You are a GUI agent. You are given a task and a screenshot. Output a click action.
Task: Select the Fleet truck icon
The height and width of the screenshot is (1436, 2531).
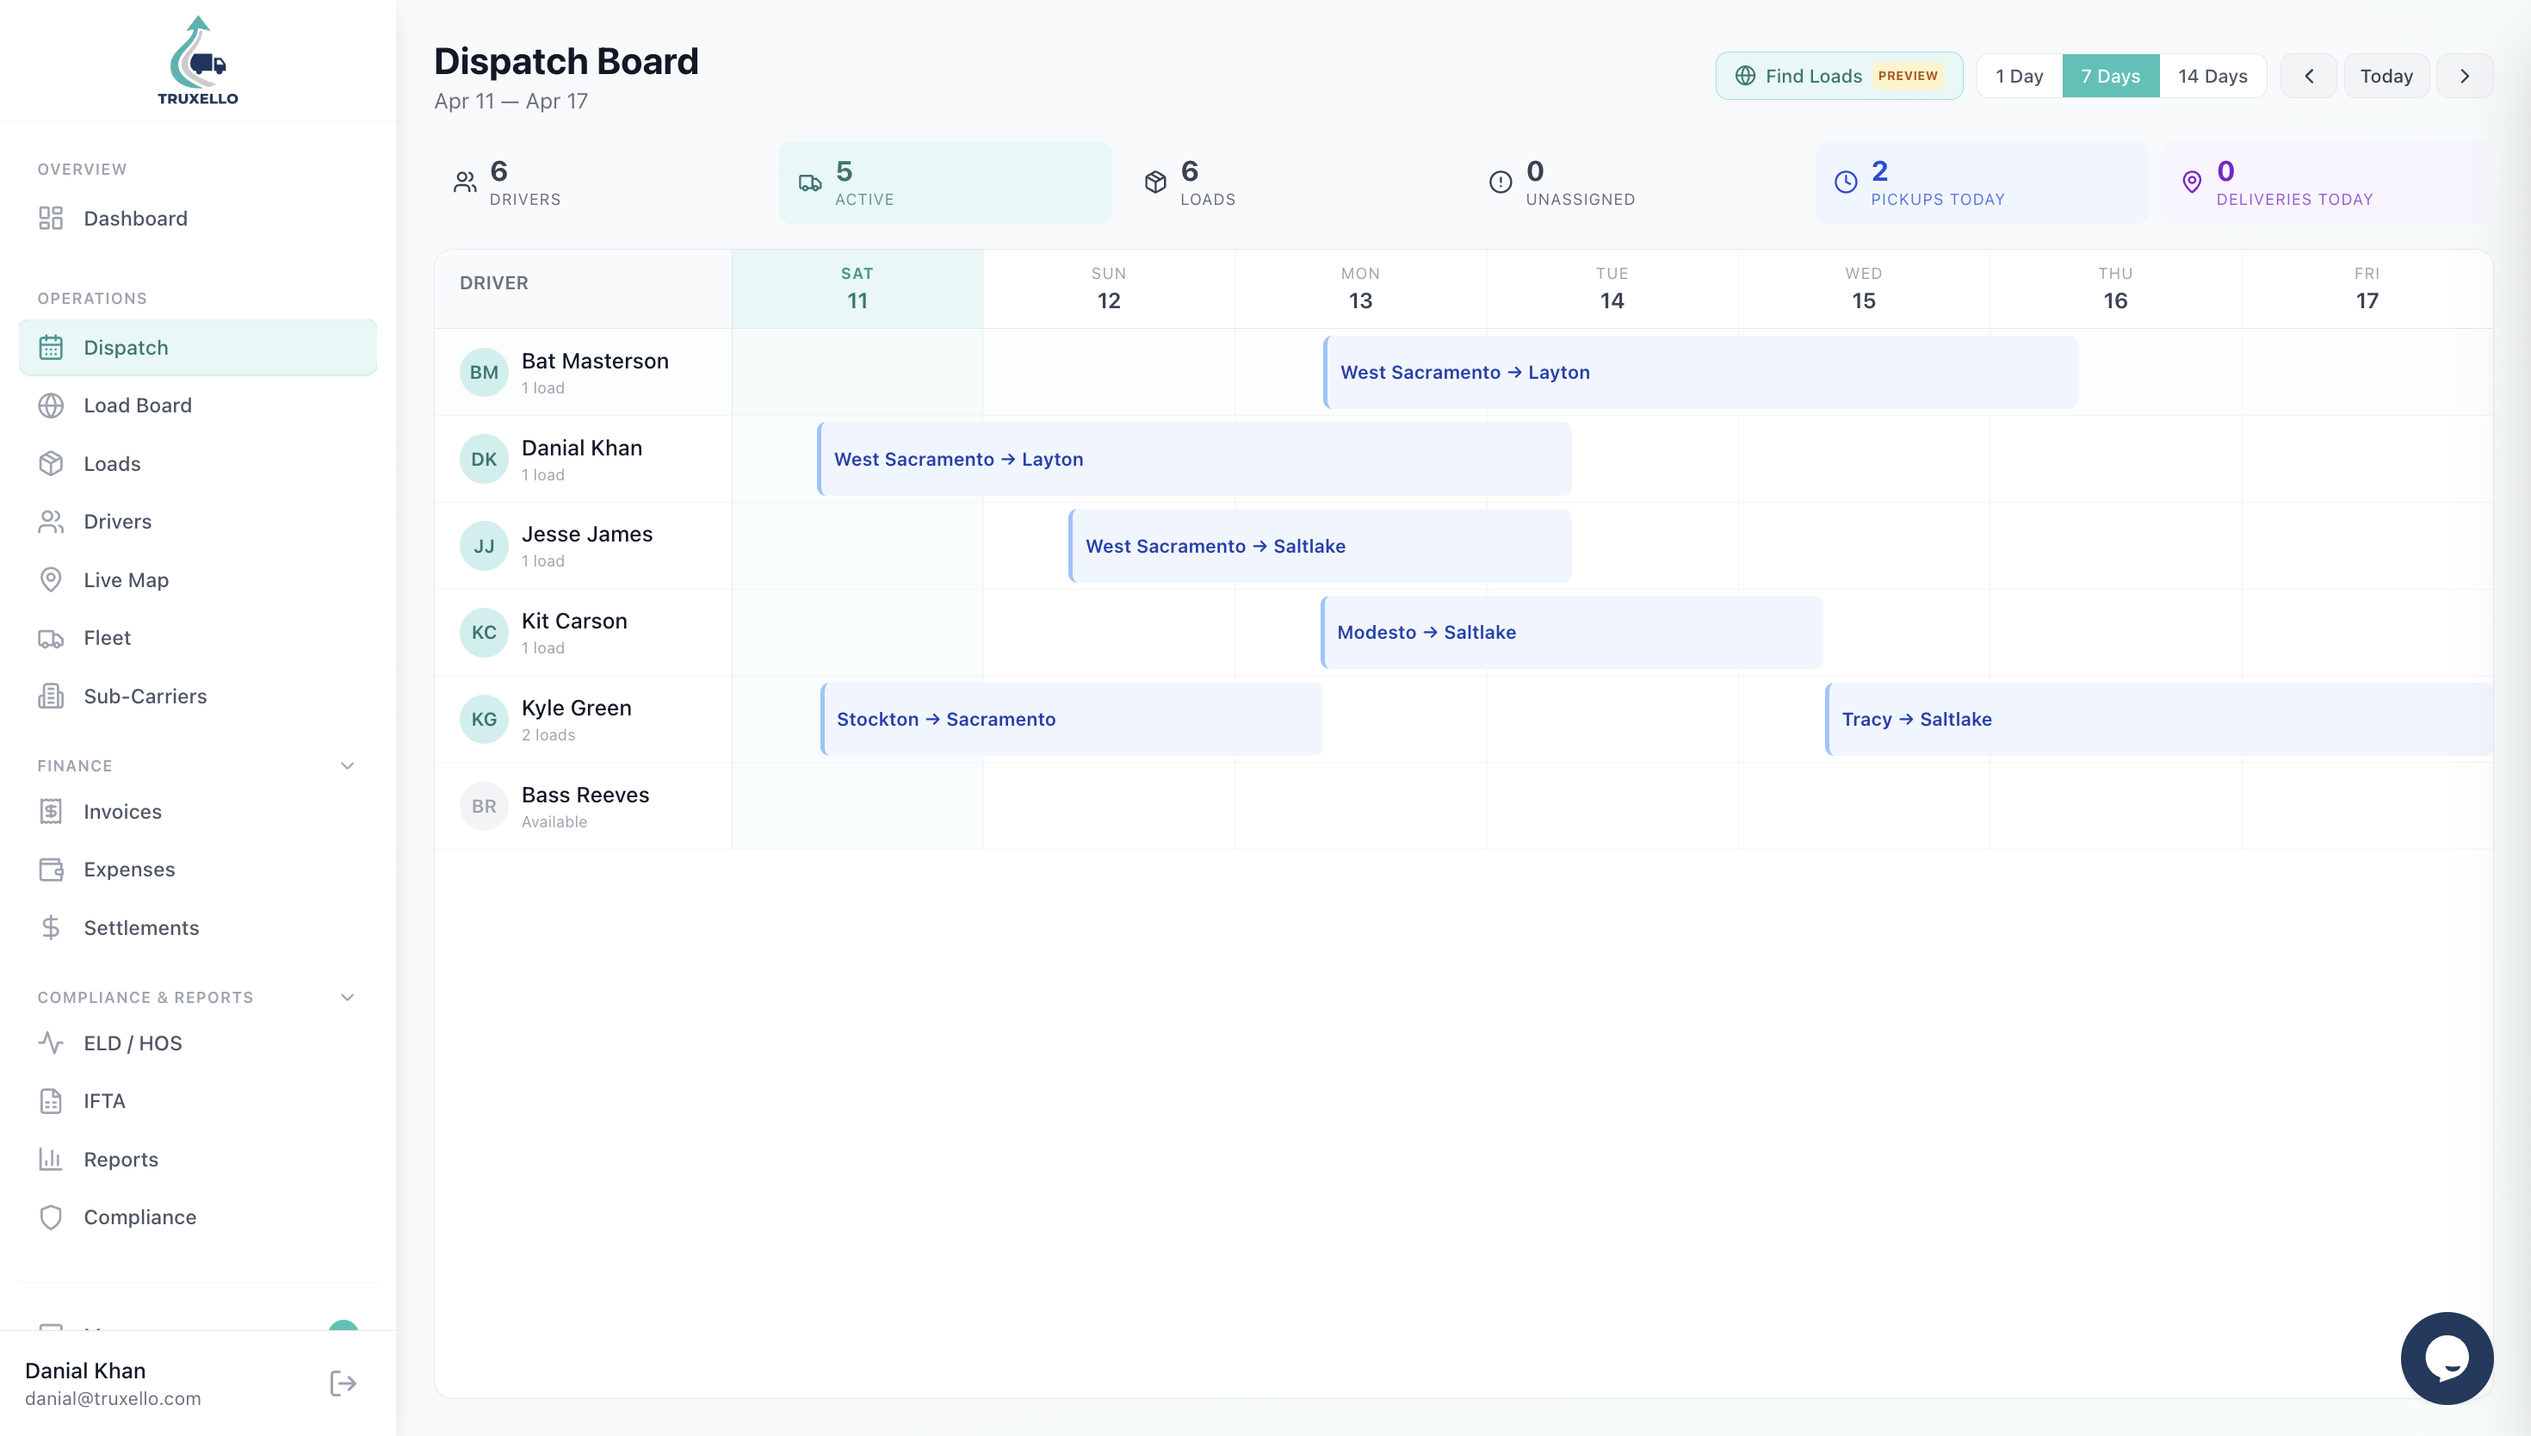click(x=52, y=637)
